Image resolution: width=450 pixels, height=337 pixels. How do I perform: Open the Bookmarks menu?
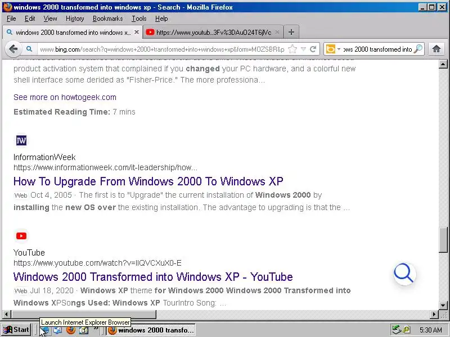[x=107, y=19]
